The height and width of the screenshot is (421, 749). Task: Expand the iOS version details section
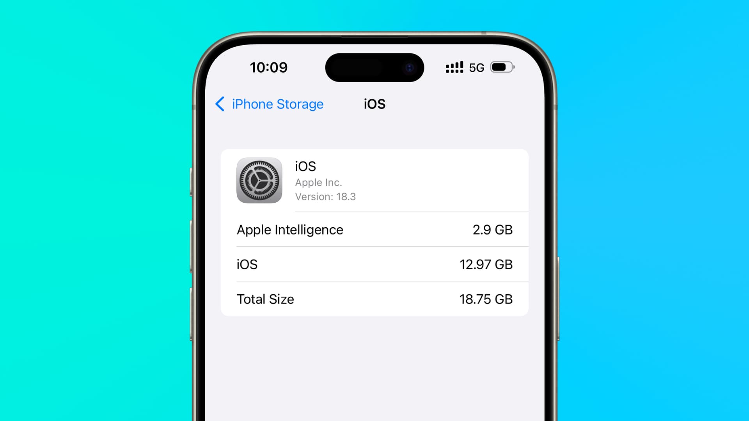374,180
